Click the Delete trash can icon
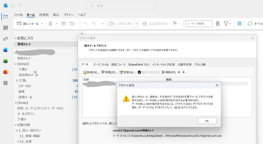The height and width of the screenshot is (144, 263). (51, 24)
